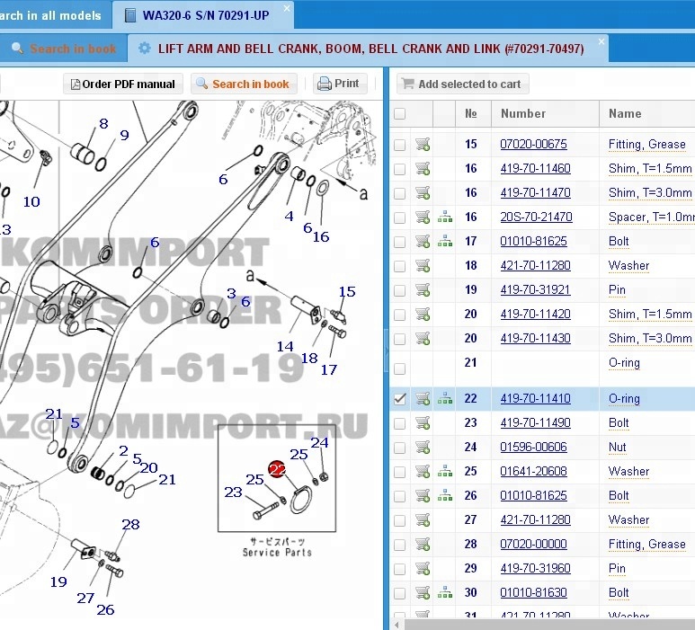Check the box for part 419-70-11460
695x630 pixels.
(399, 169)
